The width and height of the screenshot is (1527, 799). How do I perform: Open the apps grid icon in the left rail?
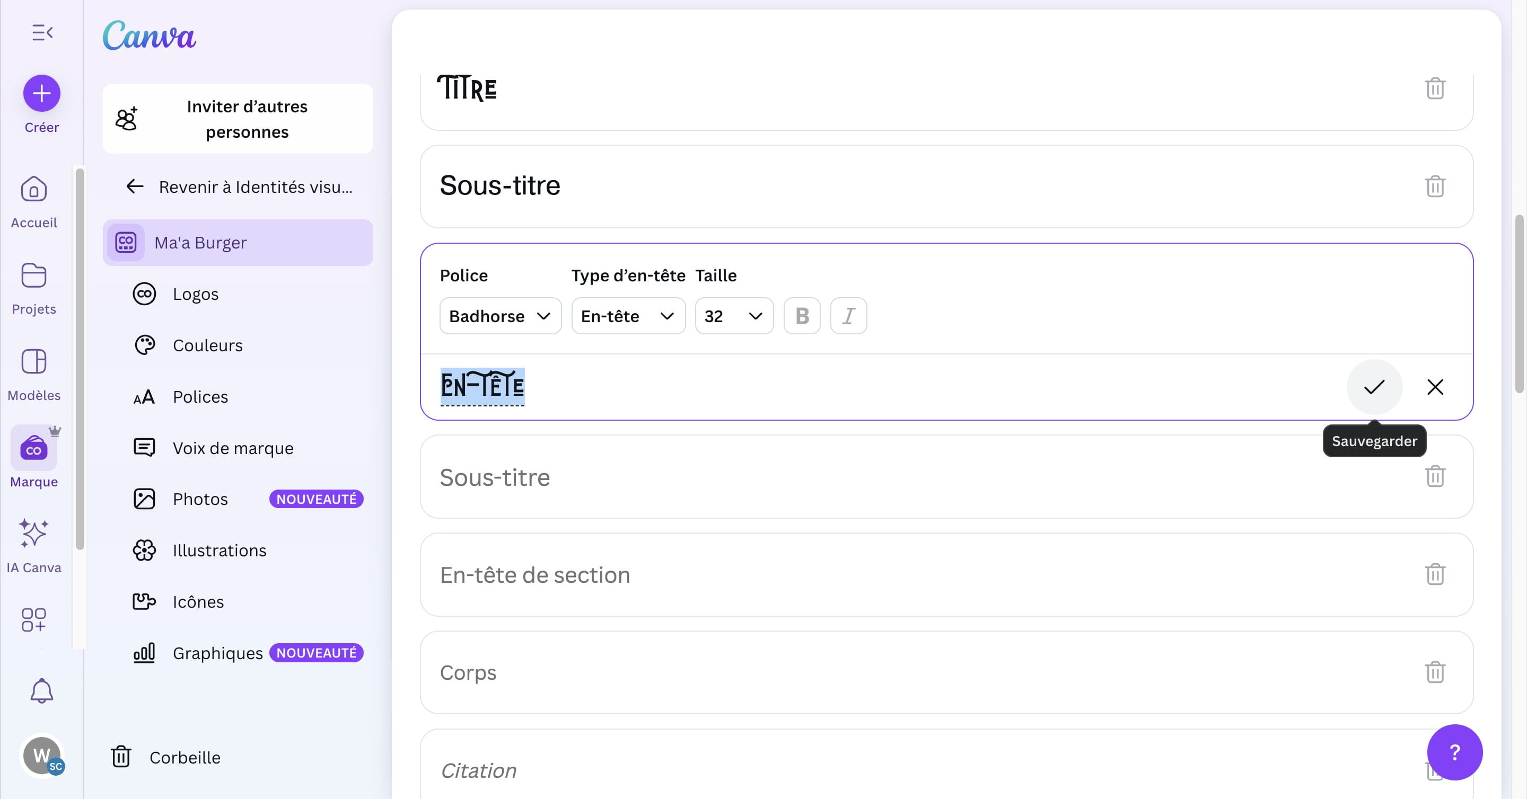point(34,619)
